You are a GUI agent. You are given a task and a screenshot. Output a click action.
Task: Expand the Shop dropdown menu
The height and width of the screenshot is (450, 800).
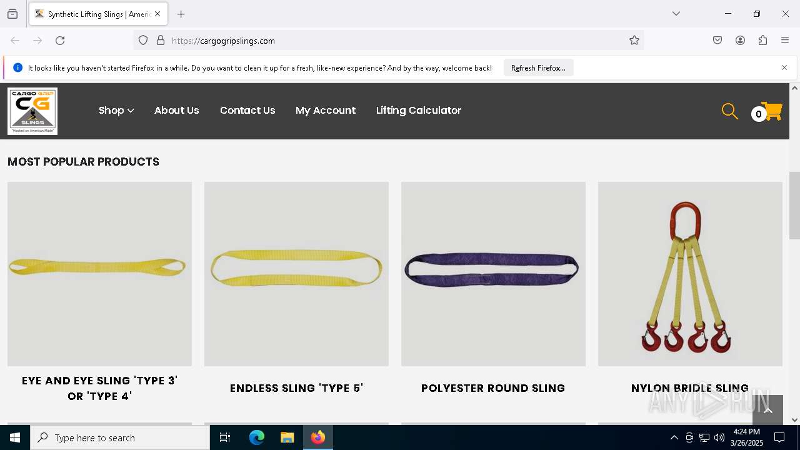tap(116, 111)
